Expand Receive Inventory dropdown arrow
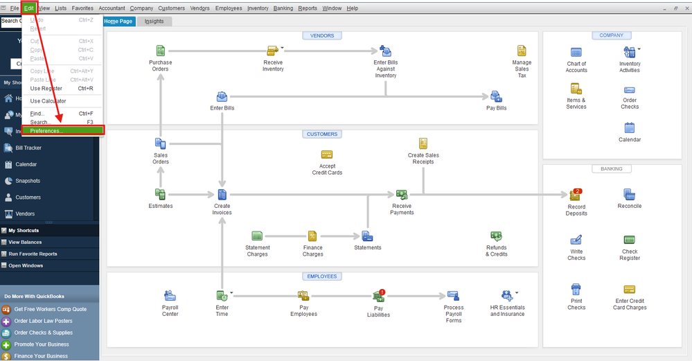This screenshot has height=361, width=692. pos(283,48)
